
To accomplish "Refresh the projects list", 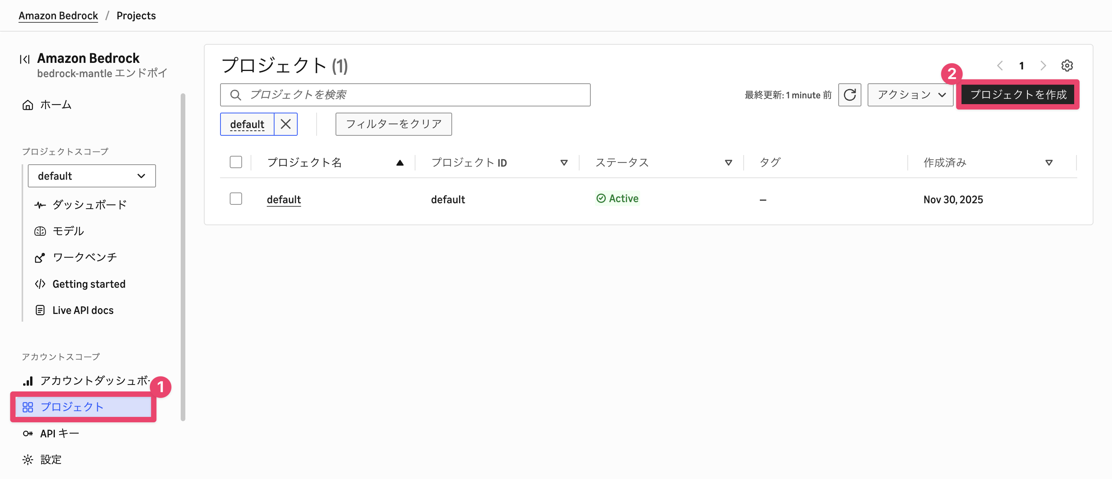I will click(x=849, y=95).
